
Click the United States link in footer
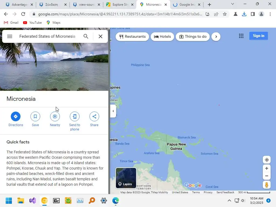click(180, 192)
